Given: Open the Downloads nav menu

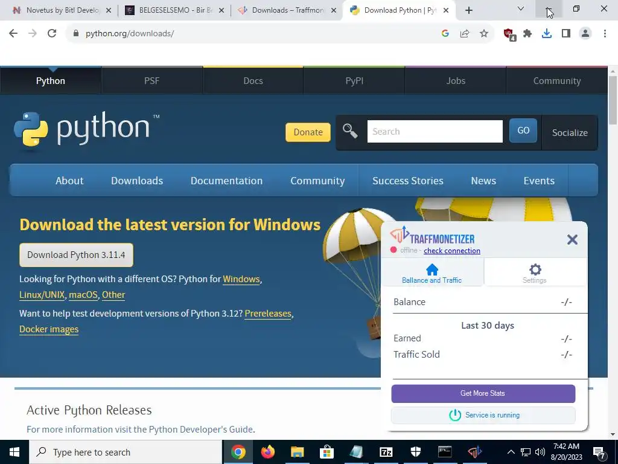Looking at the screenshot, I should [137, 181].
